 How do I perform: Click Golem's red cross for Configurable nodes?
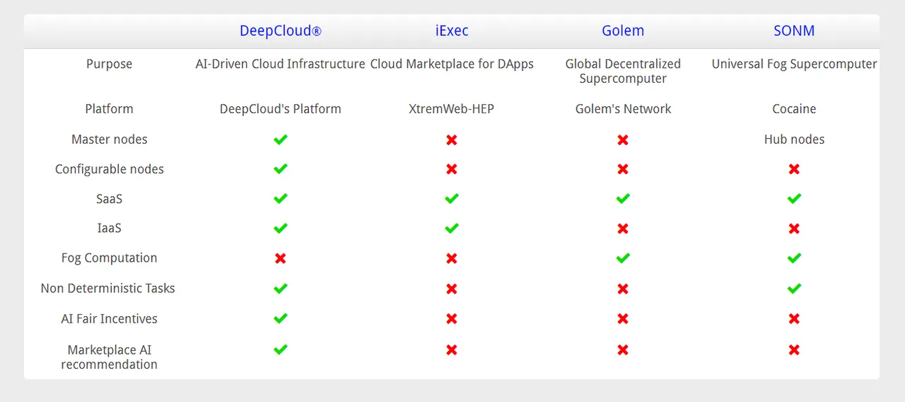tap(623, 169)
